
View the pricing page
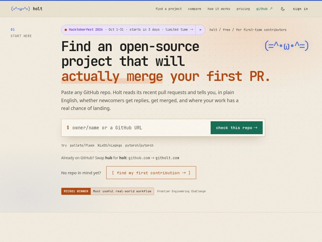(x=243, y=9)
